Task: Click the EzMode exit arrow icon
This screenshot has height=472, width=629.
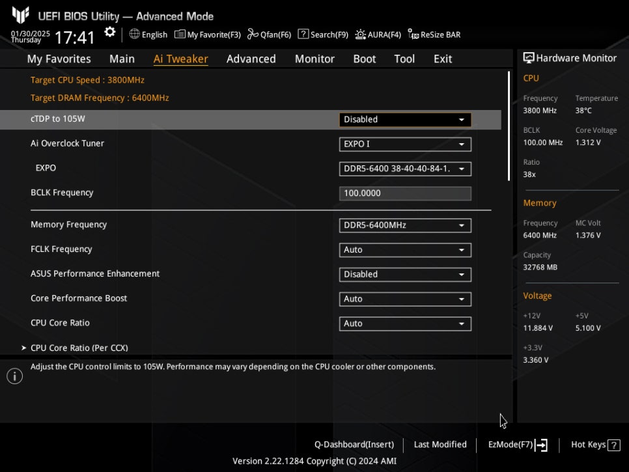Action: (x=541, y=445)
